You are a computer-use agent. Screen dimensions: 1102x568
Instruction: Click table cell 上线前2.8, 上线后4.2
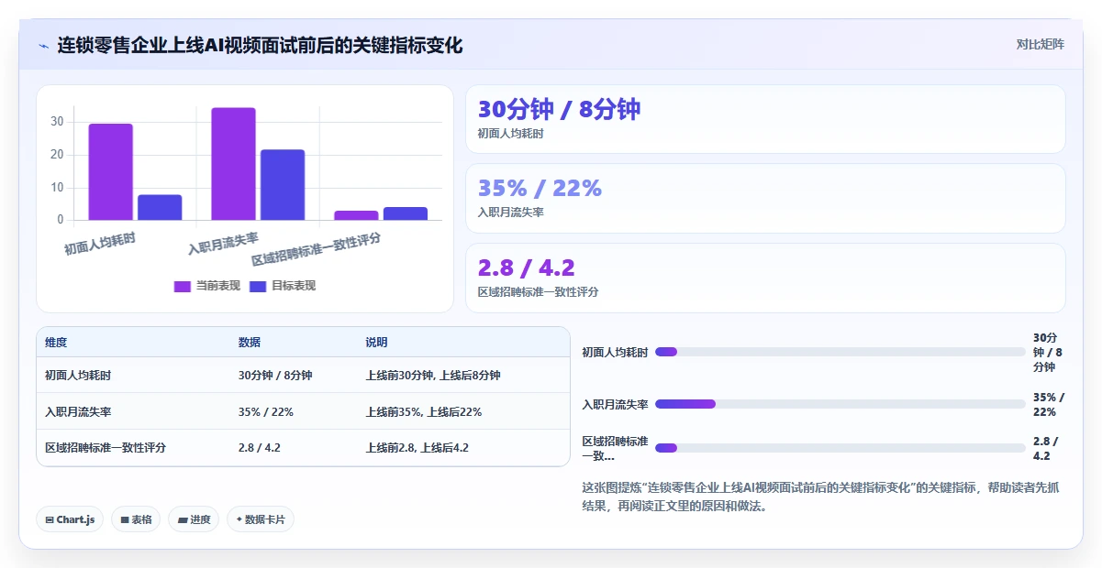(417, 448)
